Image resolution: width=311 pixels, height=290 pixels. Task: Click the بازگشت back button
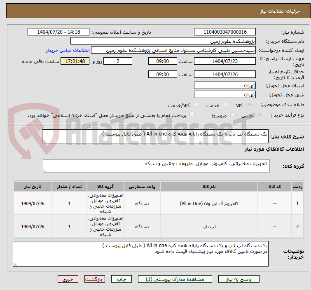[94, 279]
